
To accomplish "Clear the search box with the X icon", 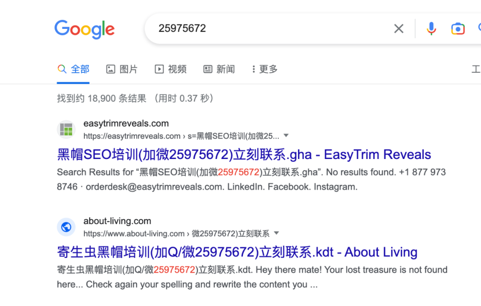I will pos(399,29).
